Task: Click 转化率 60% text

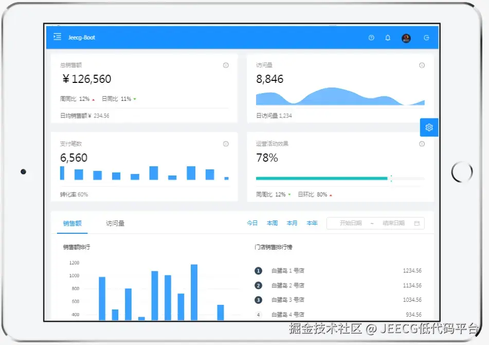Action: click(74, 194)
